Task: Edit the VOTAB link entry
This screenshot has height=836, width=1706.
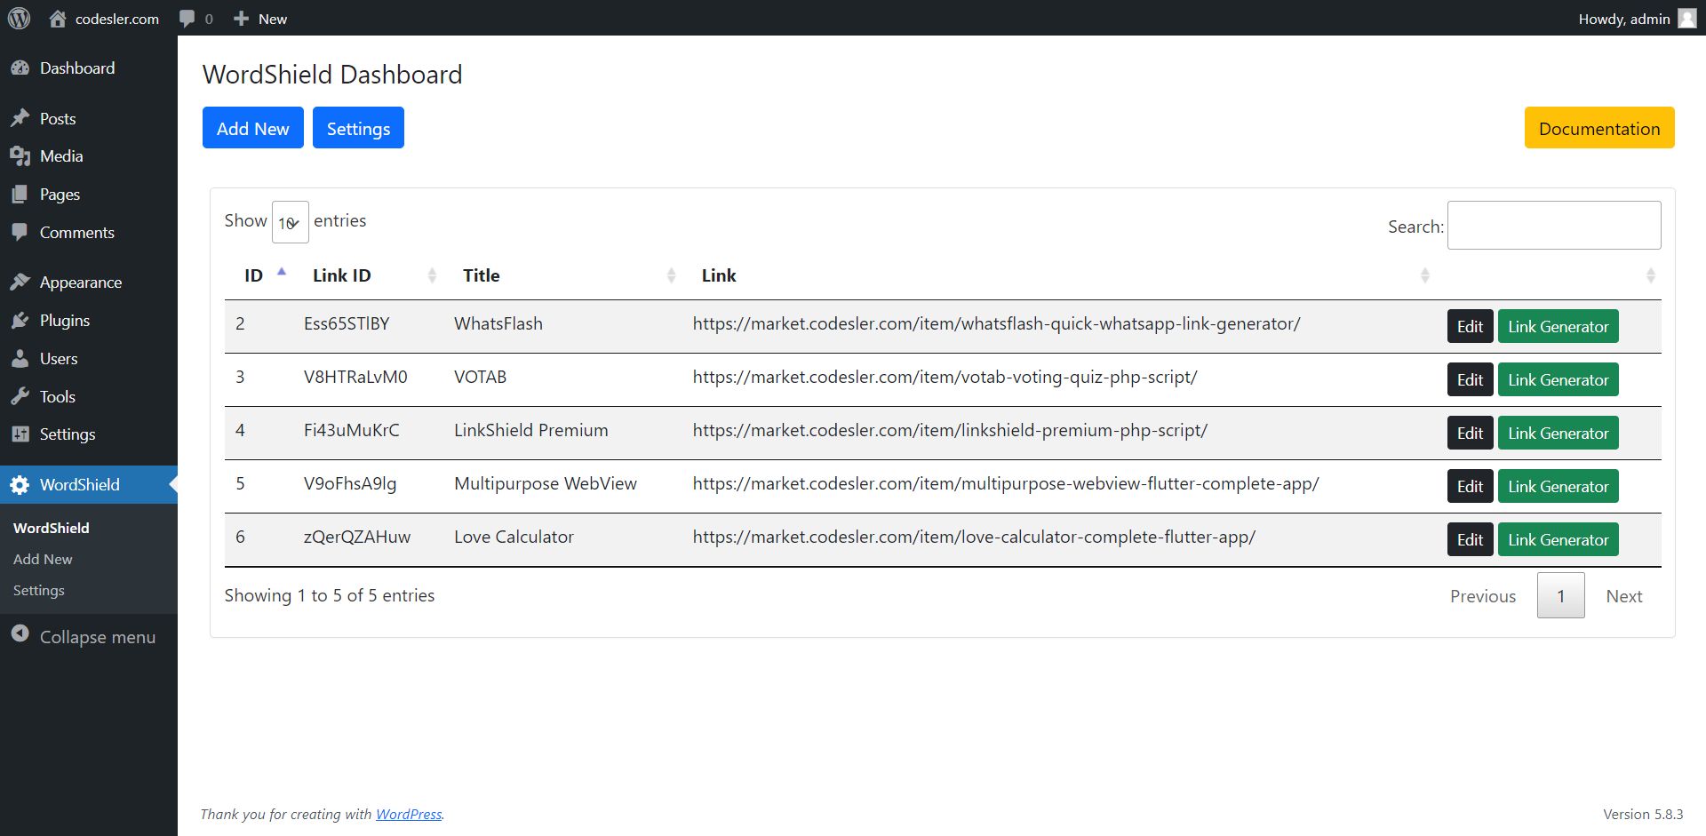Action: pyautogui.click(x=1469, y=380)
